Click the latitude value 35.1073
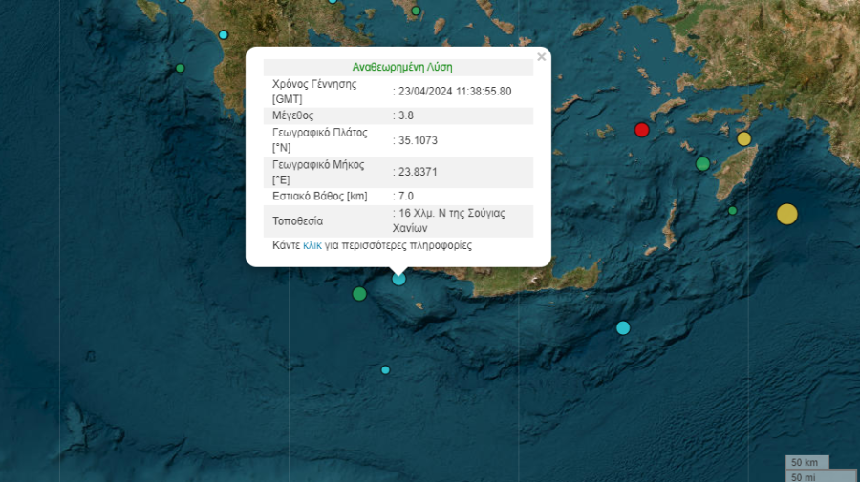 point(418,140)
